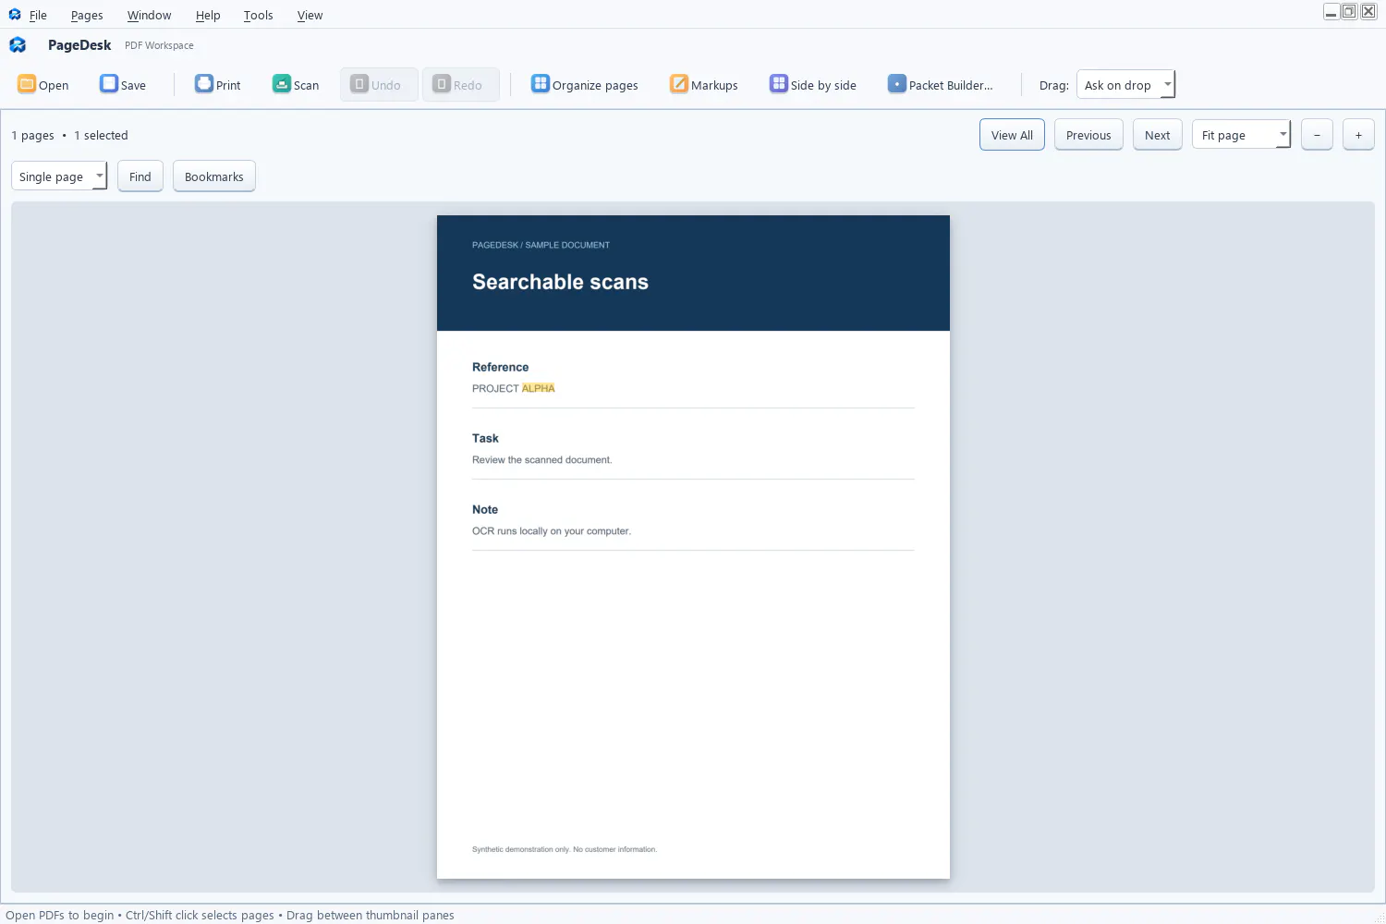Open the Pages menu
The image size is (1386, 924).
pyautogui.click(x=87, y=15)
